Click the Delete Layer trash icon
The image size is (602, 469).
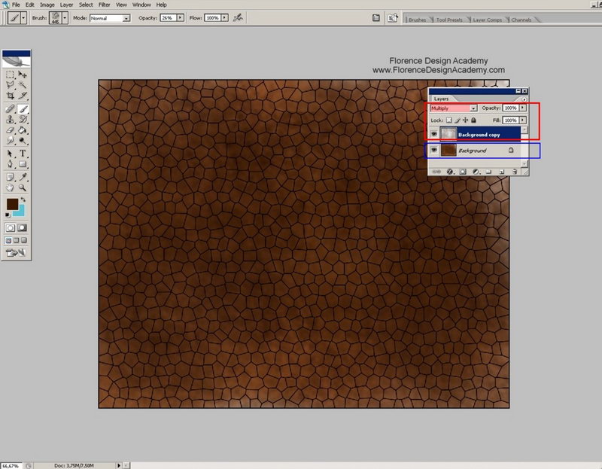[x=514, y=172]
